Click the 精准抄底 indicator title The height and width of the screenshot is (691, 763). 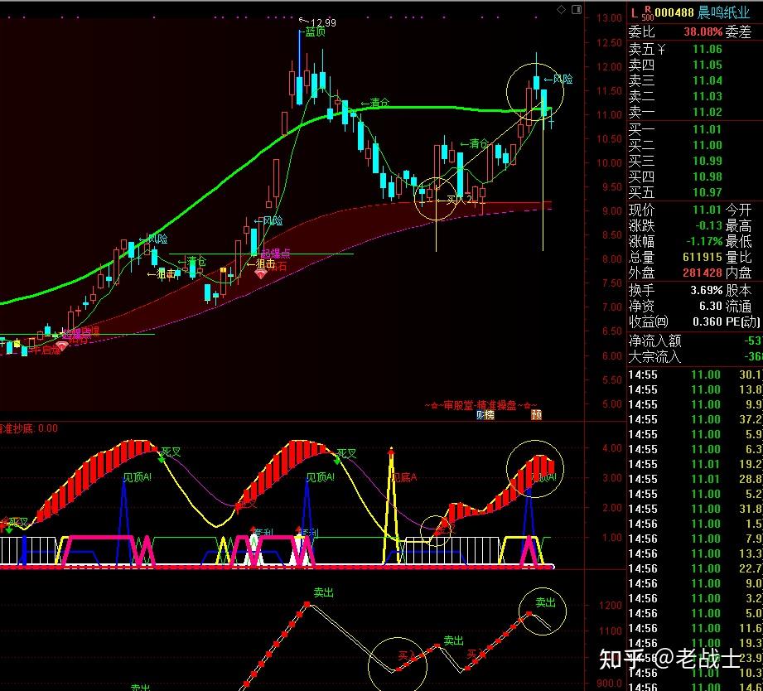coord(28,428)
